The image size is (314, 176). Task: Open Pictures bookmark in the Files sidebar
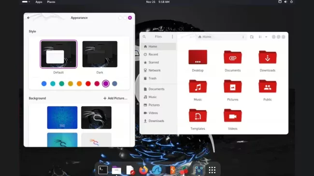point(158,105)
